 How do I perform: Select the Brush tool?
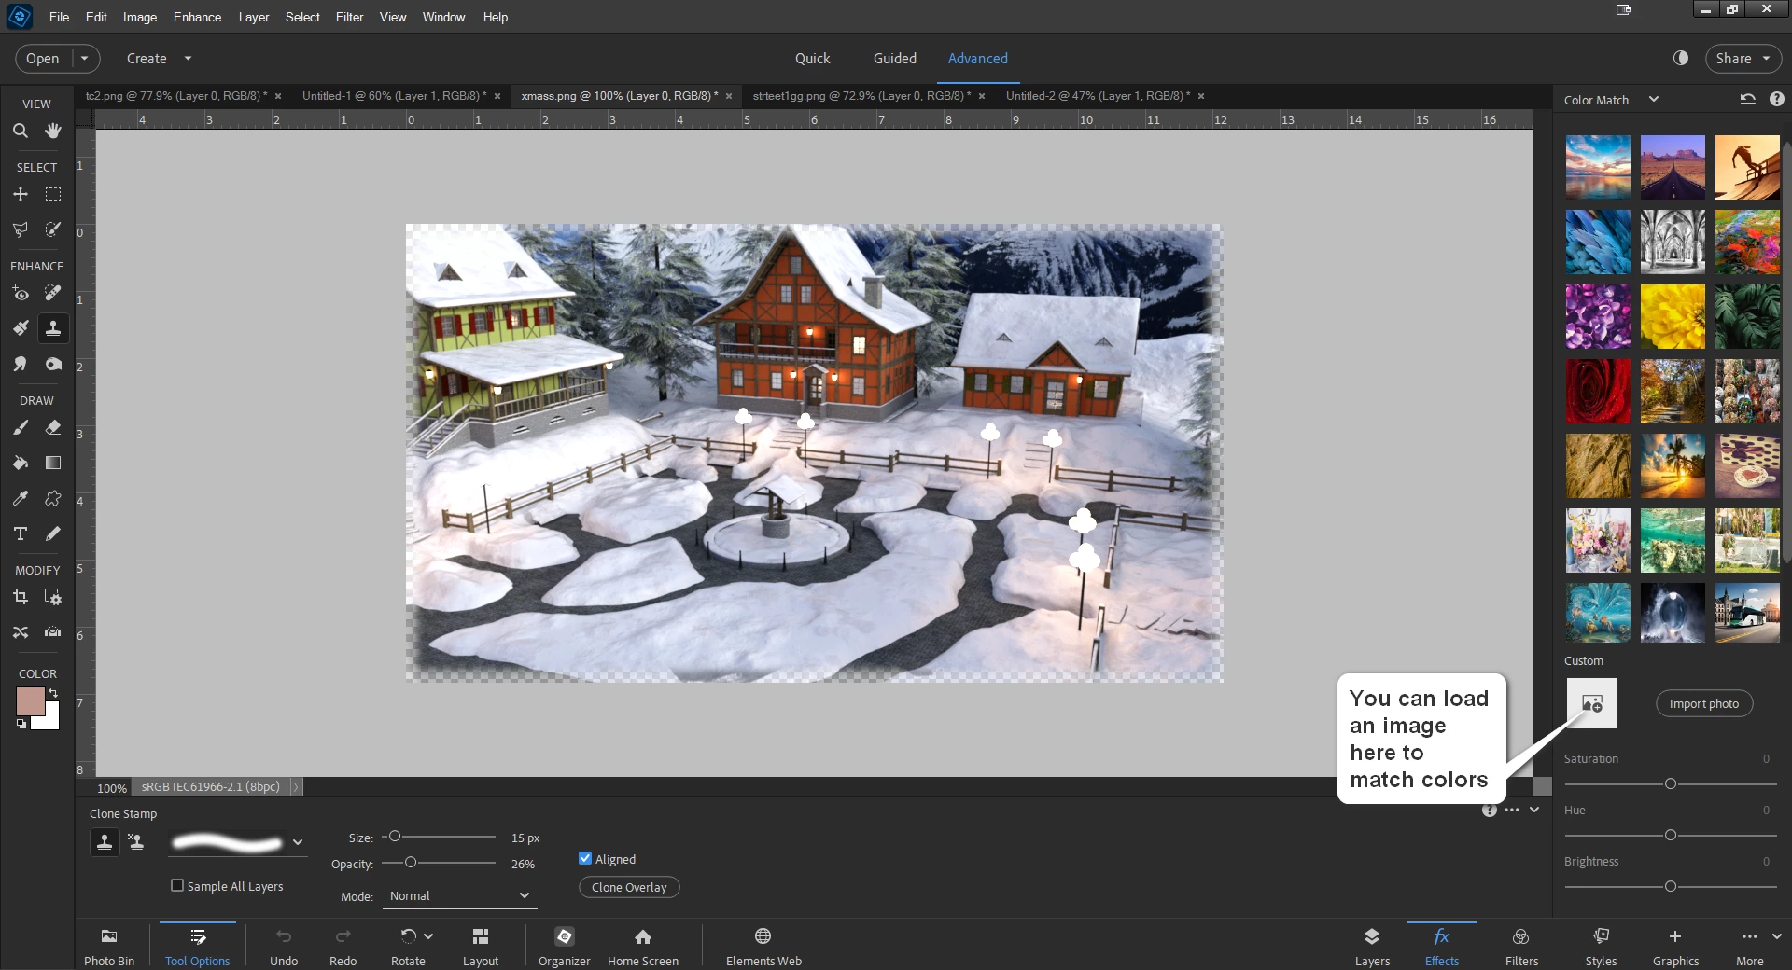20,427
